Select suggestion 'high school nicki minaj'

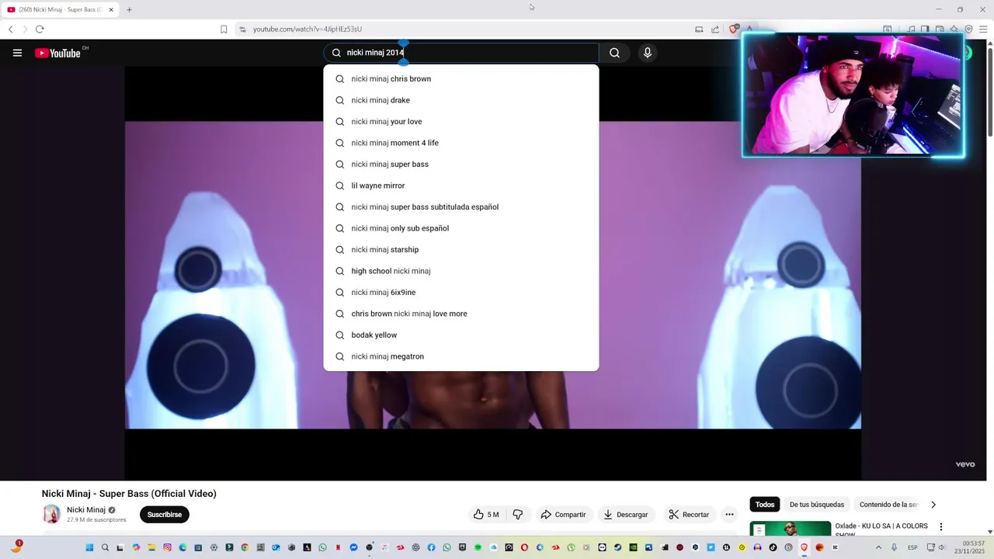461,271
